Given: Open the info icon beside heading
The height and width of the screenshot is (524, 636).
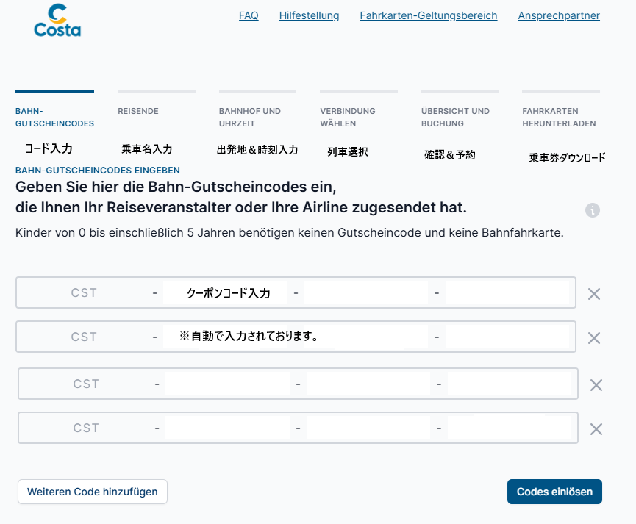Looking at the screenshot, I should pyautogui.click(x=592, y=210).
